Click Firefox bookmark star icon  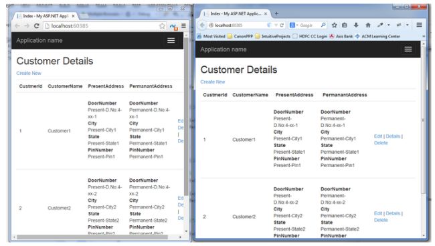click(335, 25)
